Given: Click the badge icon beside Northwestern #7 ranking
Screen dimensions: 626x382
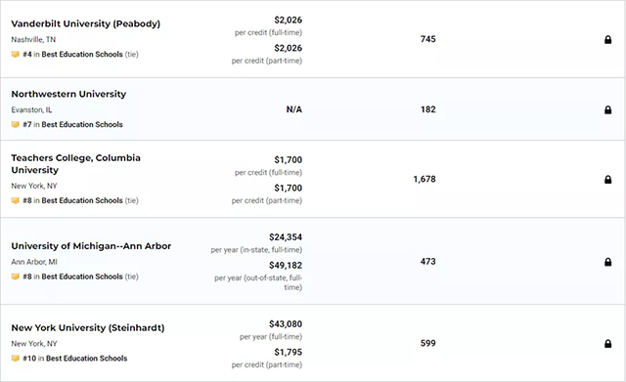Looking at the screenshot, I should click(x=16, y=124).
